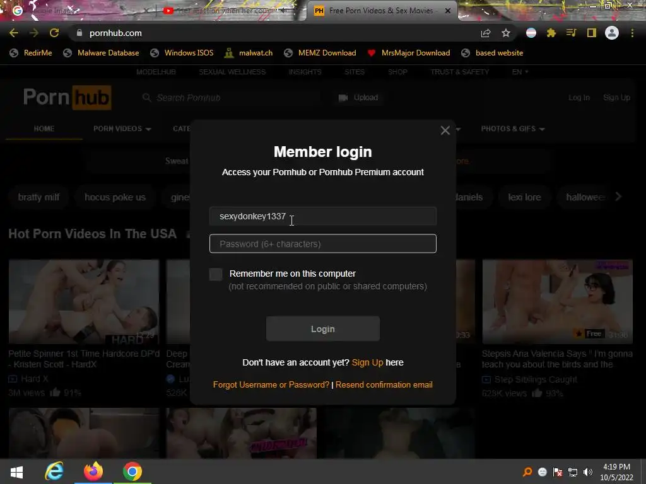Select the lexi lore tag chip
The height and width of the screenshot is (484, 646).
[x=524, y=197]
